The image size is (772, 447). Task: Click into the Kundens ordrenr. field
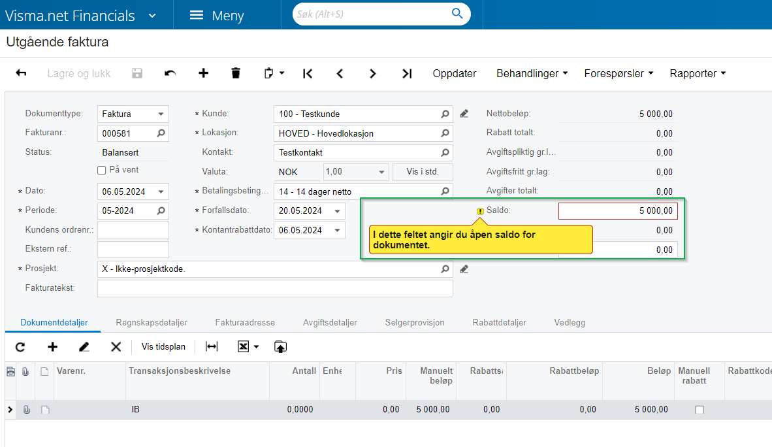tap(133, 230)
